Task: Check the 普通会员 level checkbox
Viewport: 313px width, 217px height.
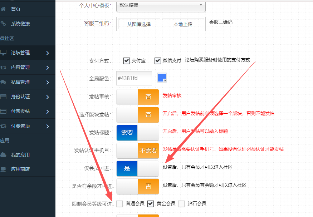Action: point(119,203)
